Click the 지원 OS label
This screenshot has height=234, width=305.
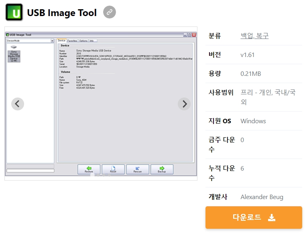tap(220, 121)
